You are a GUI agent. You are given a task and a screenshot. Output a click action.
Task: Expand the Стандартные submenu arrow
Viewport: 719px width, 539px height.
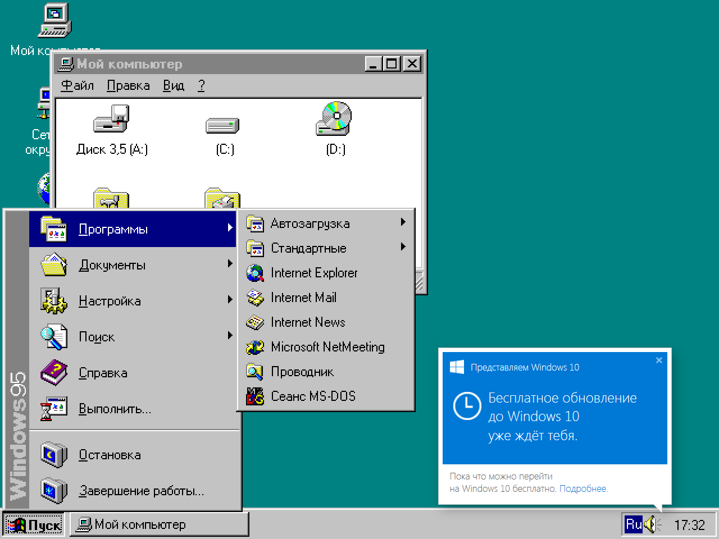point(403,246)
